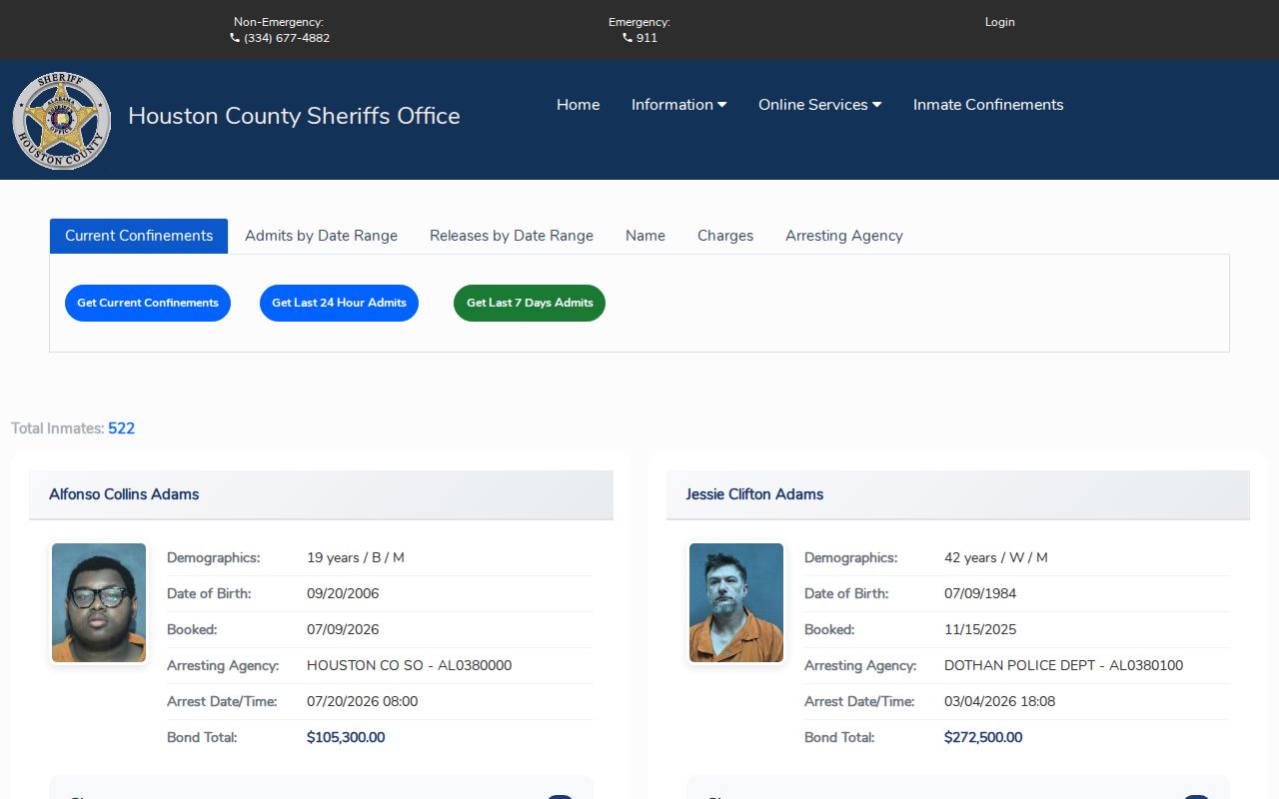Open the Charges tab

tap(725, 236)
